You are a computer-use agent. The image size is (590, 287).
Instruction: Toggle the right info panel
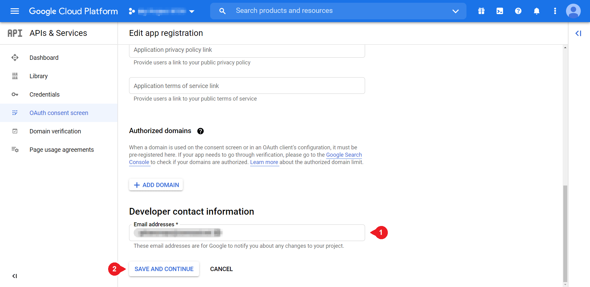(x=578, y=33)
